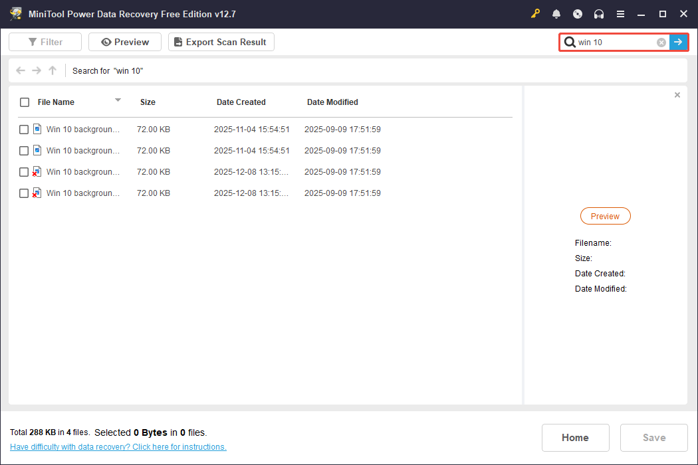Click Export Scan Result
The image size is (698, 465).
(221, 41)
